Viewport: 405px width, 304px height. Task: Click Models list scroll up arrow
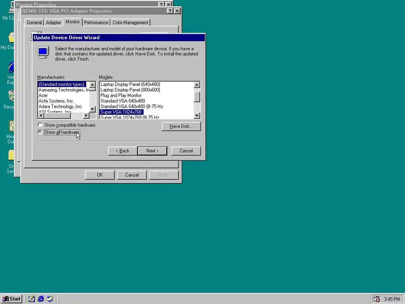coord(197,85)
